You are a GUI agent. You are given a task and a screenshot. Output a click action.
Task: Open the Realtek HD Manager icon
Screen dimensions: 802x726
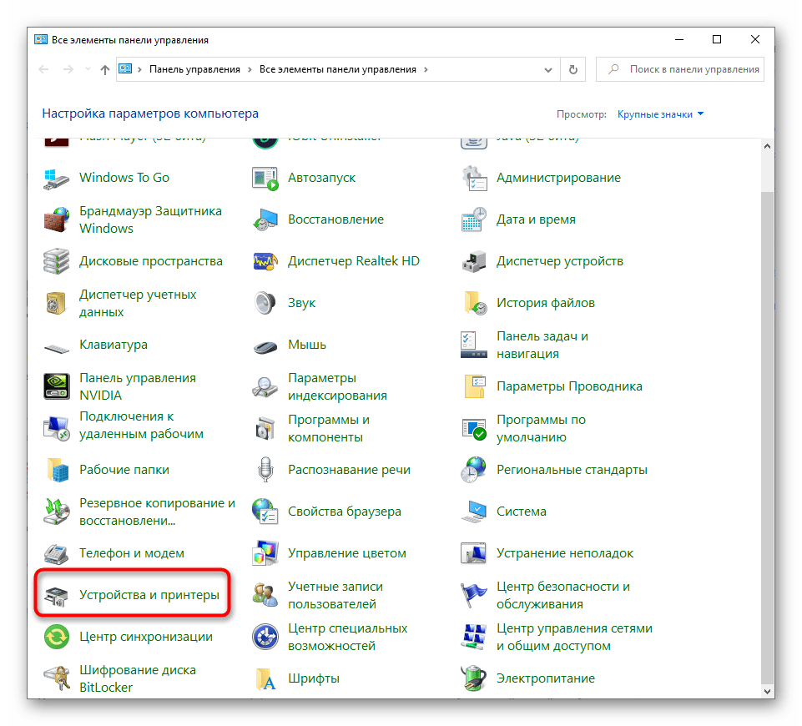pos(265,261)
